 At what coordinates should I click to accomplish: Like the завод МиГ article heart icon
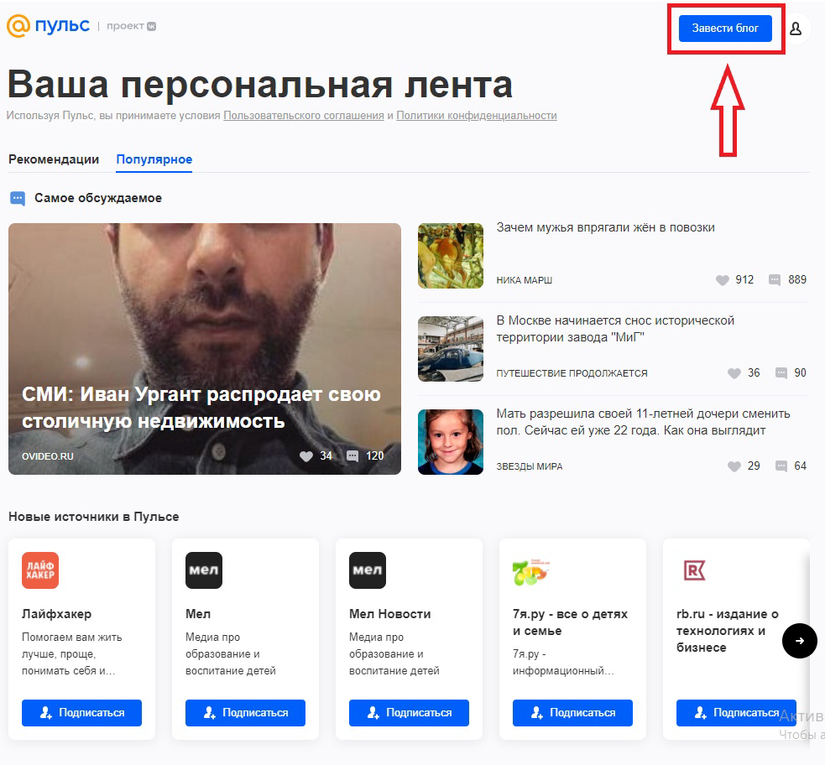[734, 373]
